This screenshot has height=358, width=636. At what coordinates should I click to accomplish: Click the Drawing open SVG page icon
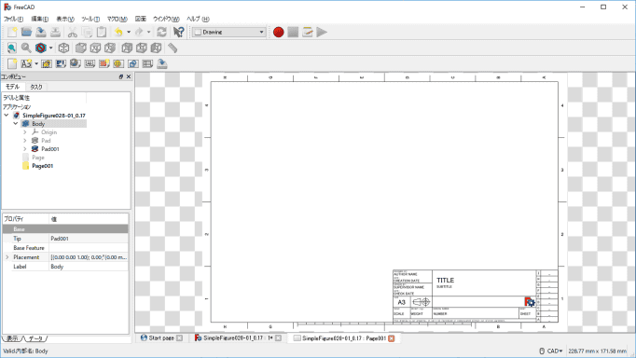12,63
